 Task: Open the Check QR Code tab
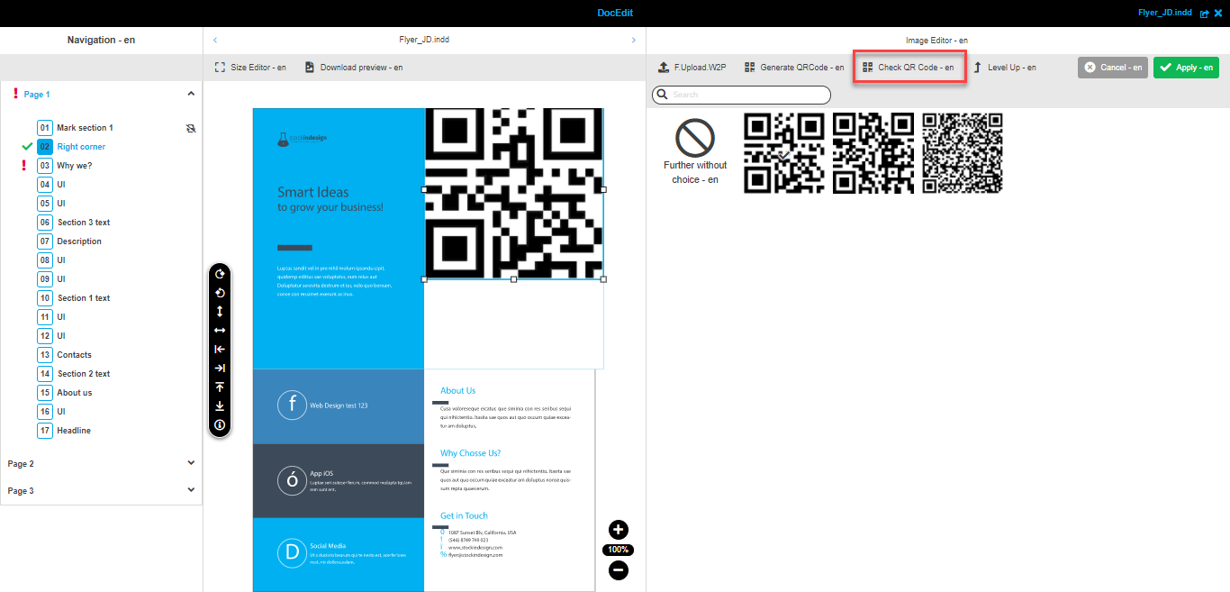click(x=909, y=67)
